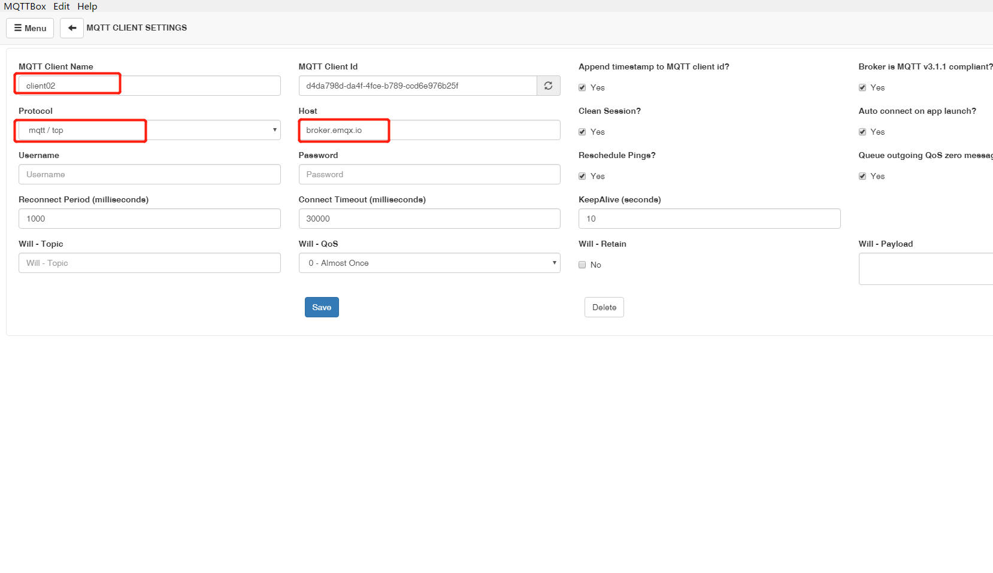Screen dimensions: 993x573
Task: Select the KeepAlive seconds field
Action: 709,219
